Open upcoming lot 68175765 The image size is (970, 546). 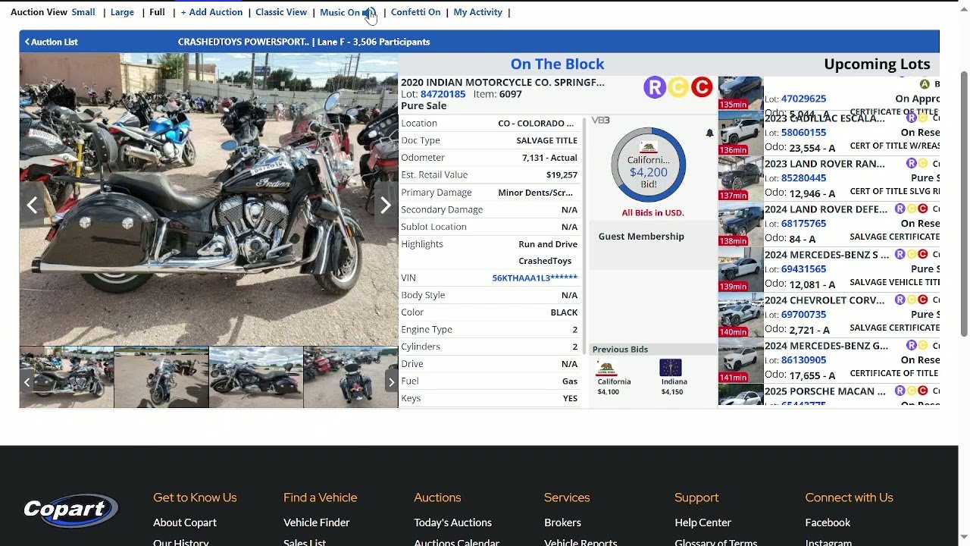point(803,224)
